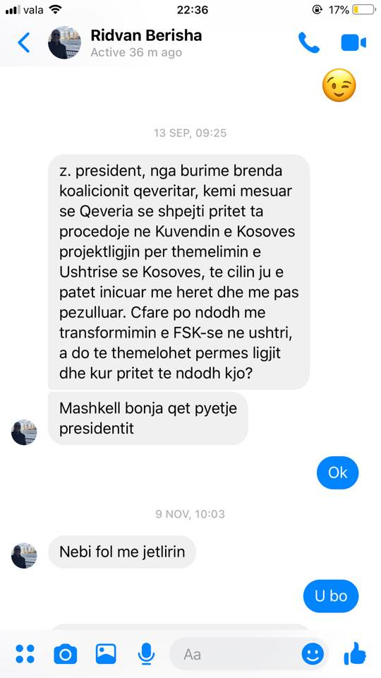Tap the 9 NOV, 10:03 timestamp
Image resolution: width=381 pixels, height=678 pixels.
click(x=190, y=514)
